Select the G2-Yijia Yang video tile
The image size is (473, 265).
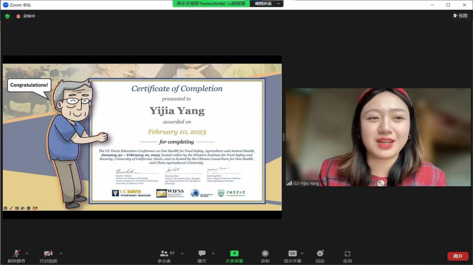(x=378, y=137)
